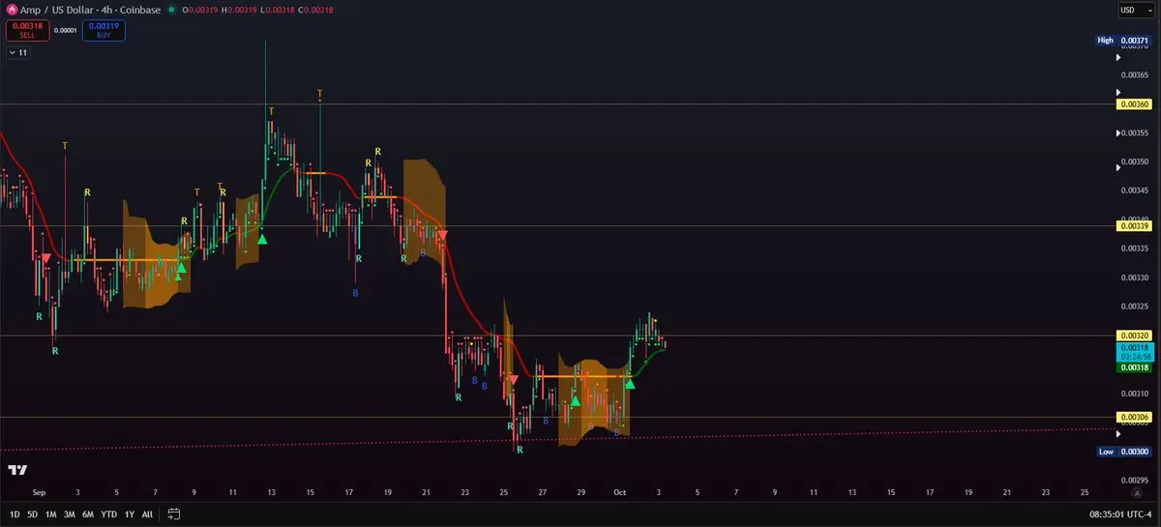The image size is (1161, 527).
Task: Click the green market status dot
Action: tap(171, 9)
